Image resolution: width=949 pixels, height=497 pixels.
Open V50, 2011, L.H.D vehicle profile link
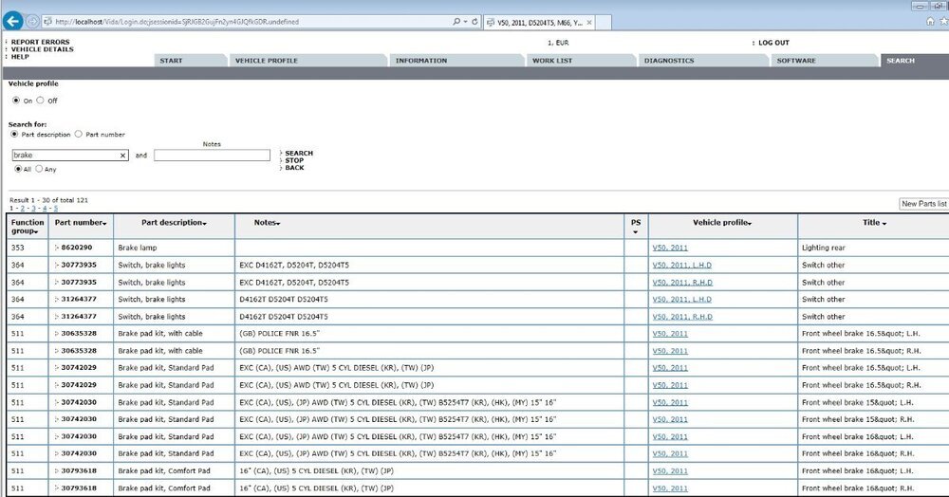click(x=681, y=265)
